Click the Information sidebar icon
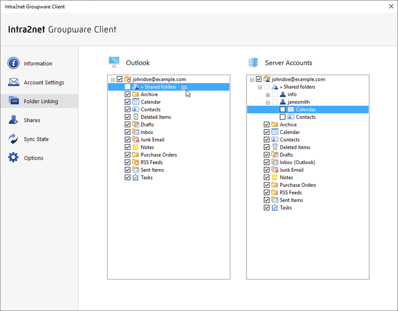This screenshot has width=398, height=311. [x=13, y=63]
